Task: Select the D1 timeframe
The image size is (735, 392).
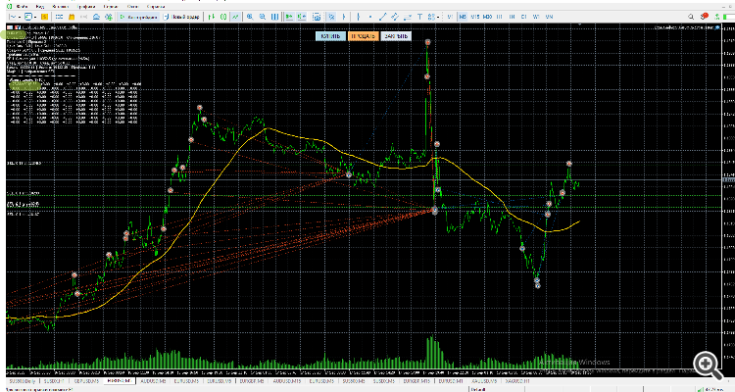Action: (523, 17)
